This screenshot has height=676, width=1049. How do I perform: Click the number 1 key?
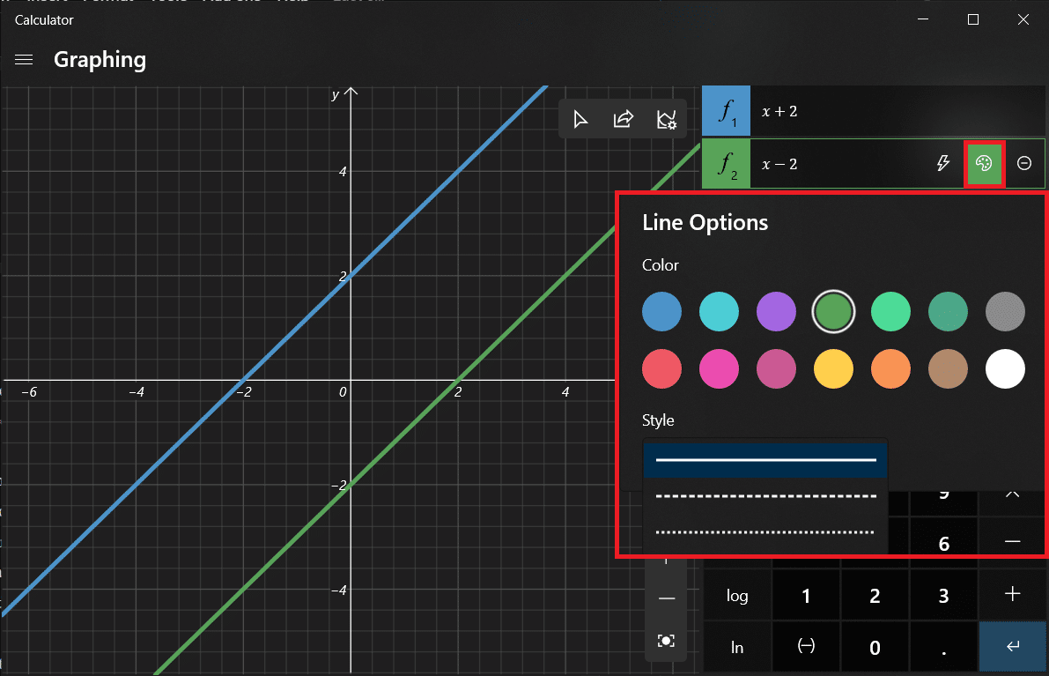pos(806,596)
